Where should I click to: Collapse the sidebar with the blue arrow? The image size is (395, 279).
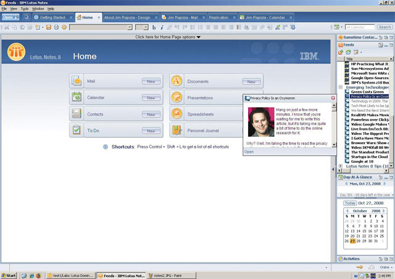[333, 169]
